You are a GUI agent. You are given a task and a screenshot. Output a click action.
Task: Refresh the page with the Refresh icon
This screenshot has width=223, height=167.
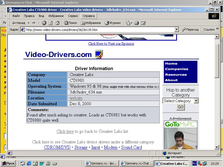(x=51, y=23)
